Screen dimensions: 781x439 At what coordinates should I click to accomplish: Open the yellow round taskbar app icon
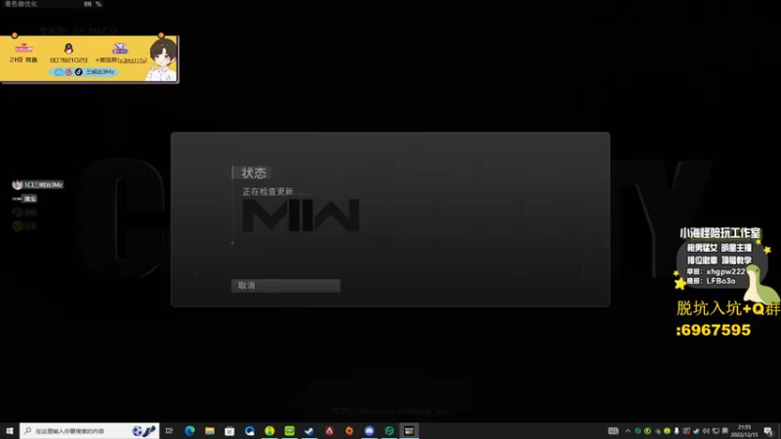269,430
